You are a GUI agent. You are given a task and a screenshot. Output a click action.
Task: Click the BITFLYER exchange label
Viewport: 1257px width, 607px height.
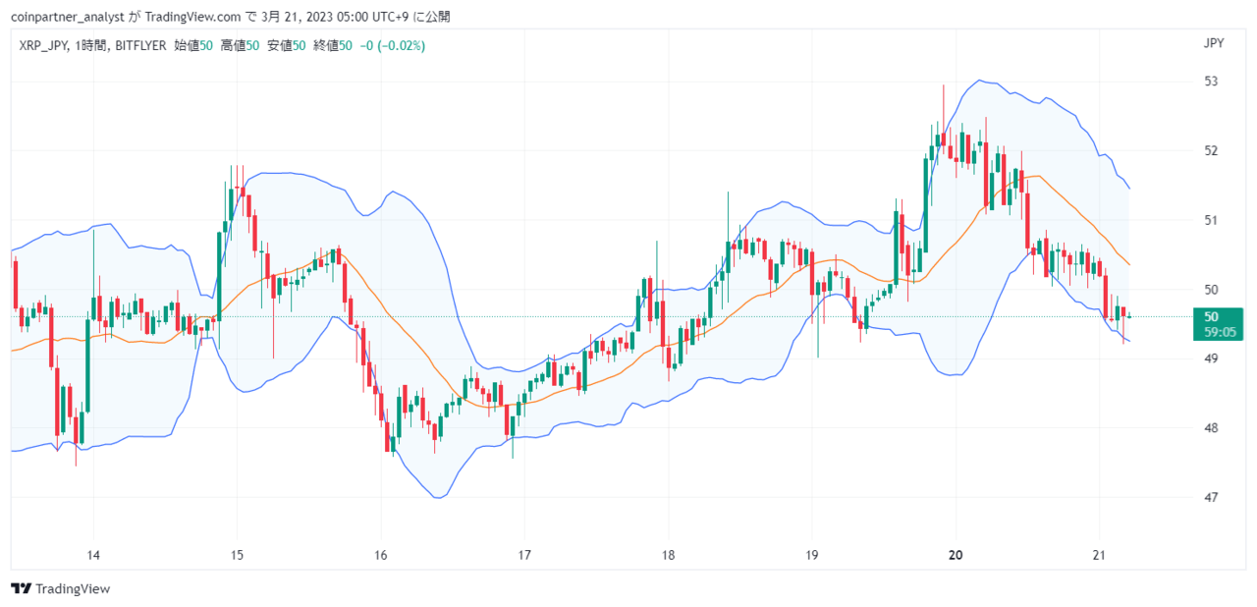coord(140,45)
